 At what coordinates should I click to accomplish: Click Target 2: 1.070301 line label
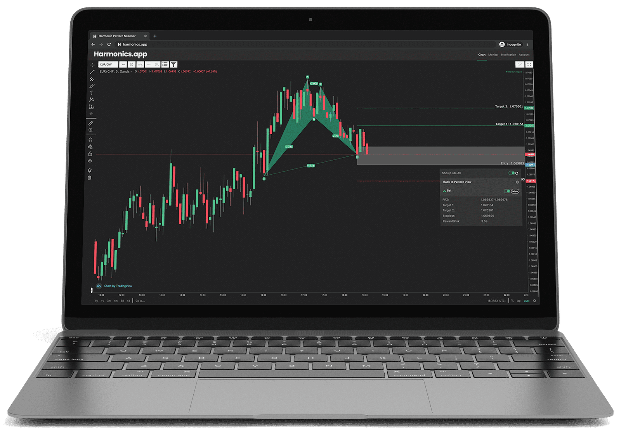point(509,106)
